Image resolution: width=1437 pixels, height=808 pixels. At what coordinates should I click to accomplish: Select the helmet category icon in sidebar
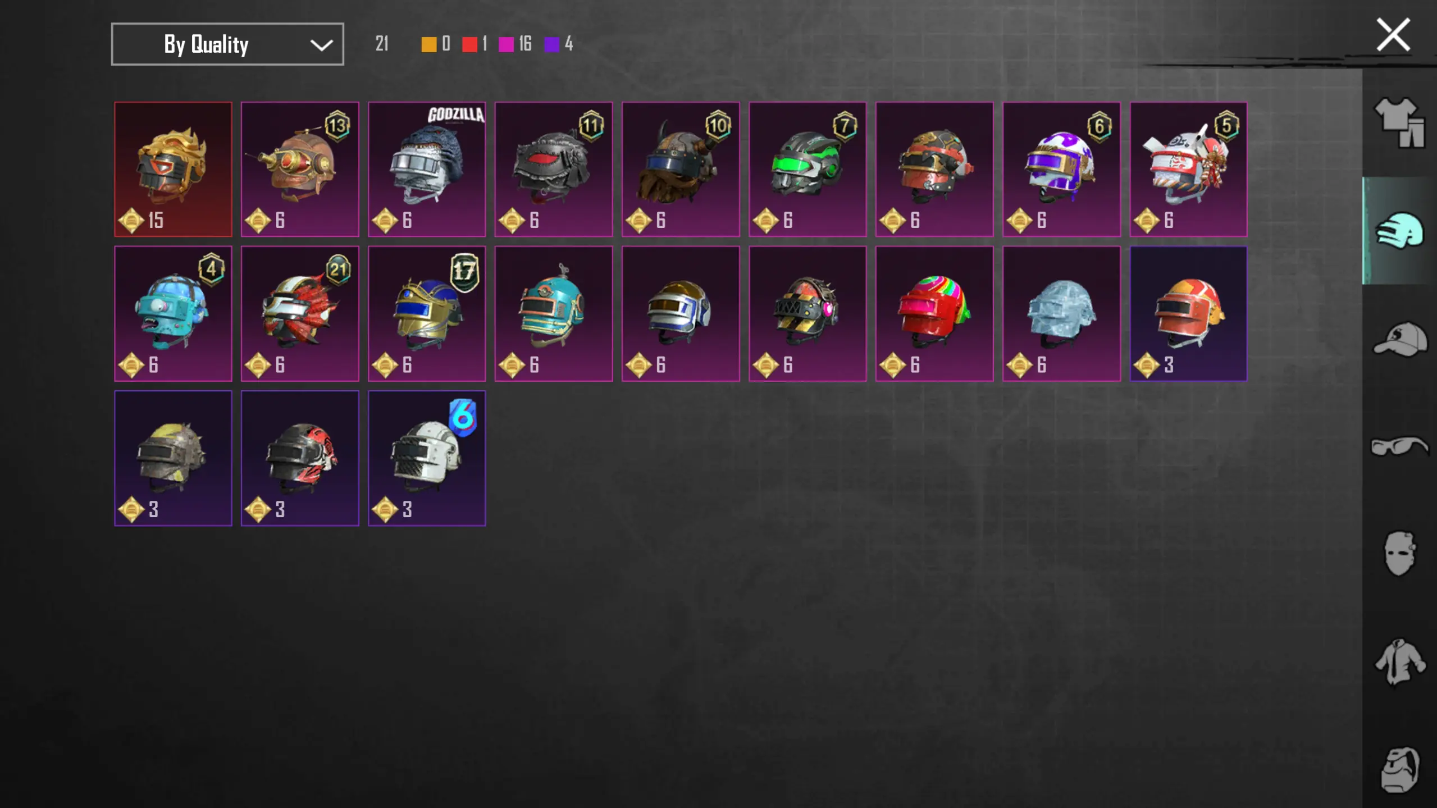click(1400, 230)
